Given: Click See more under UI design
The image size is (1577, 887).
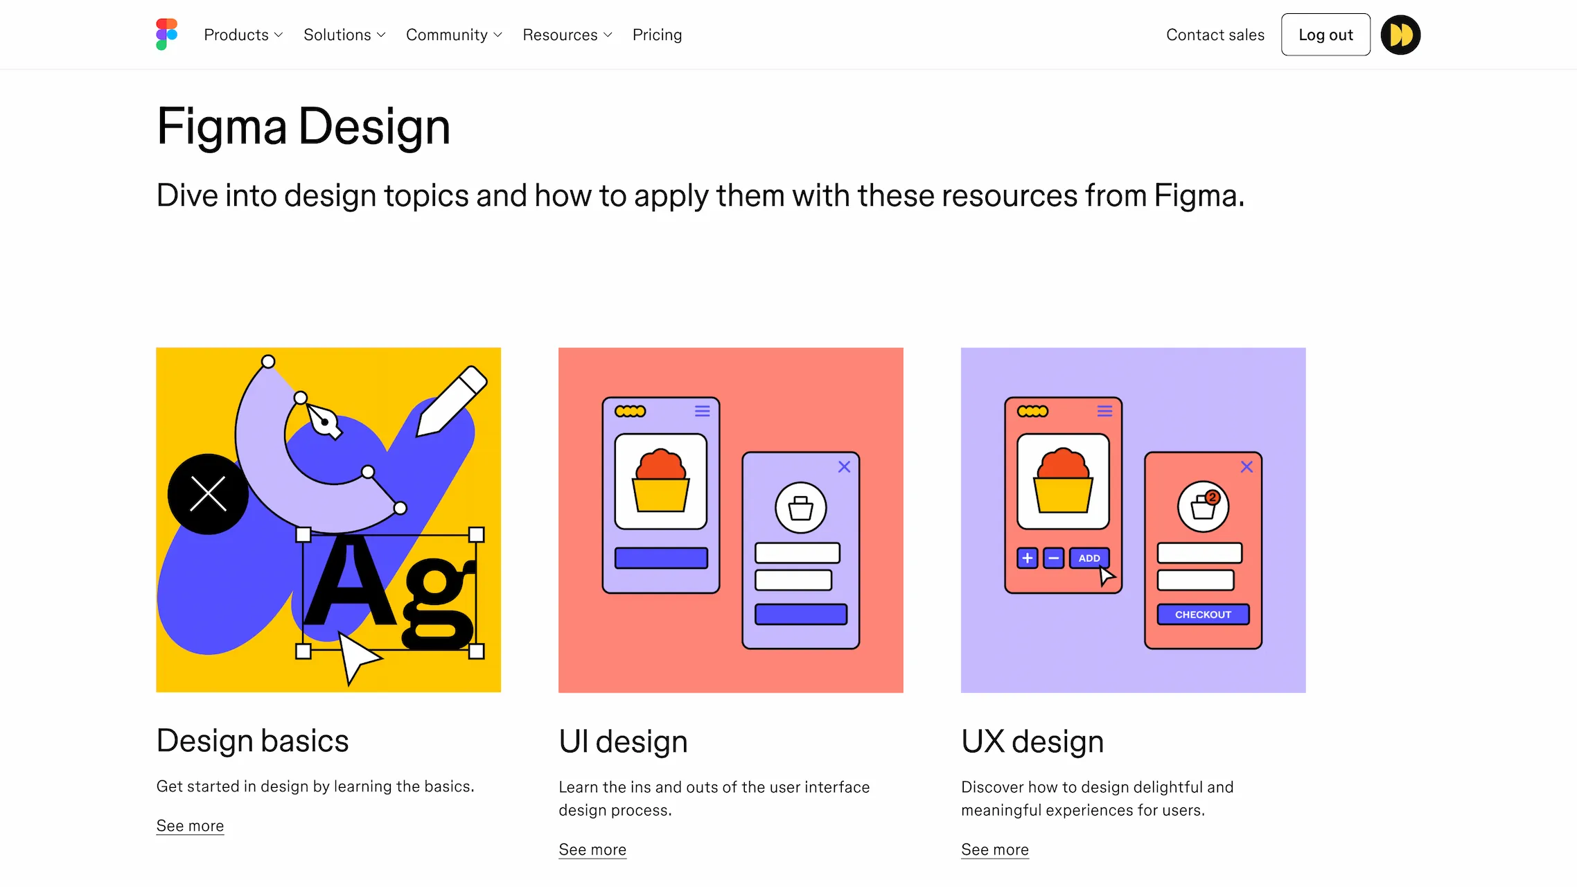Looking at the screenshot, I should point(592,850).
